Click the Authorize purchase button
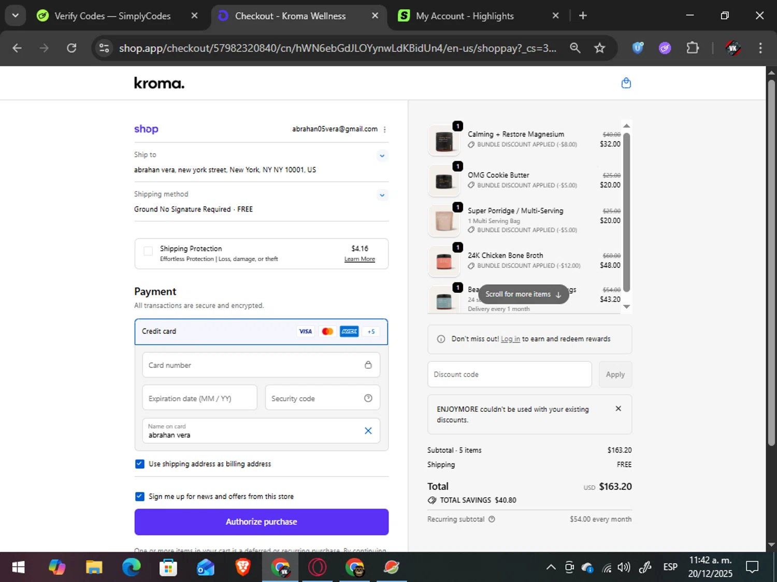The image size is (777, 582). pos(261,521)
